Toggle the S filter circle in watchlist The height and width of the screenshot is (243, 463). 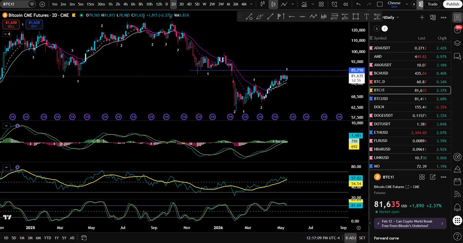377,28
